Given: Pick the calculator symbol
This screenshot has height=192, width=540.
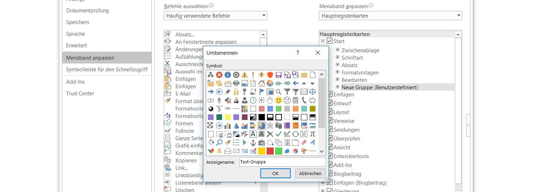Looking at the screenshot, I should click(x=296, y=100).
